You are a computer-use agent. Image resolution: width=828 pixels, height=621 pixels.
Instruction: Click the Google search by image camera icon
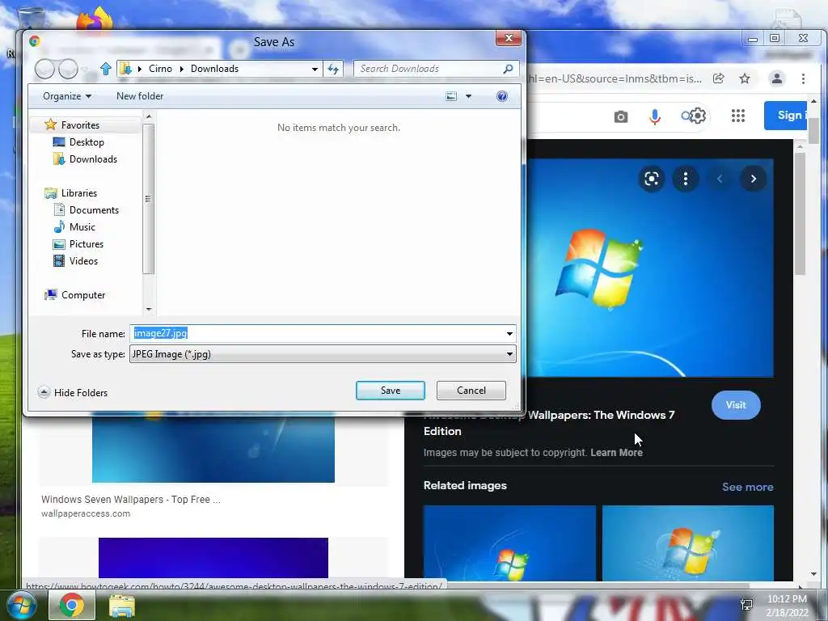pos(621,116)
